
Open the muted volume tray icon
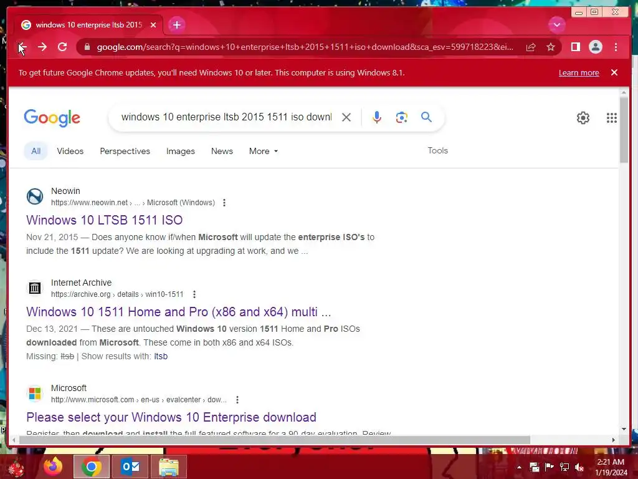[579, 467]
